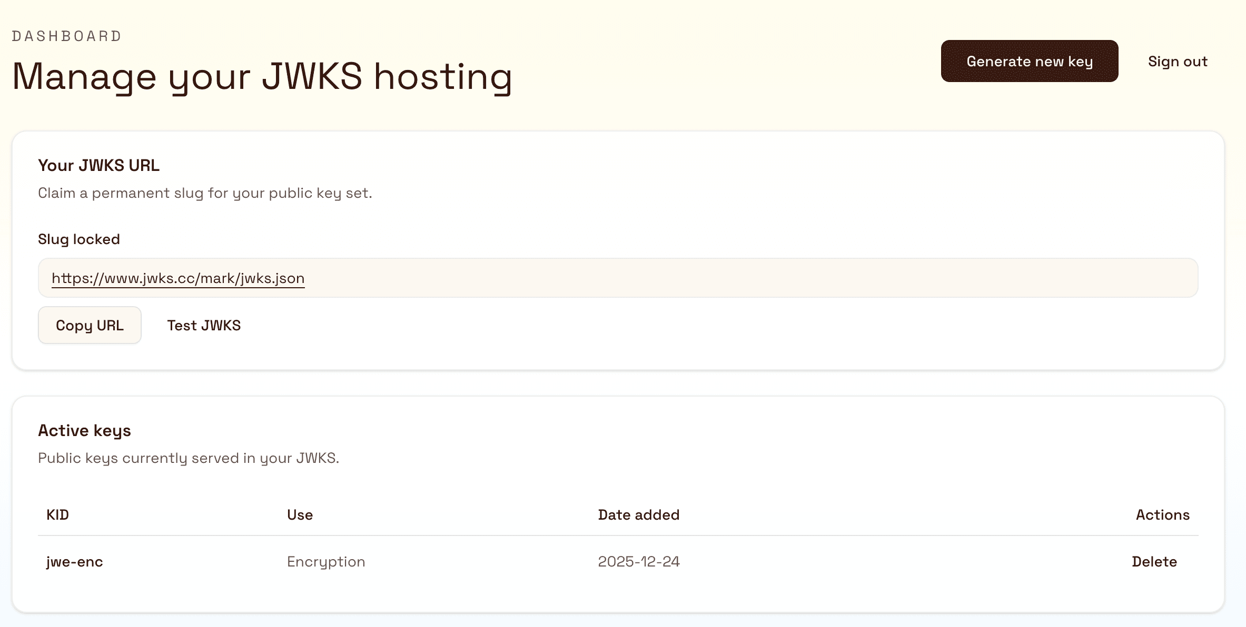Click the Slug locked label
The width and height of the screenshot is (1246, 627).
(78, 239)
